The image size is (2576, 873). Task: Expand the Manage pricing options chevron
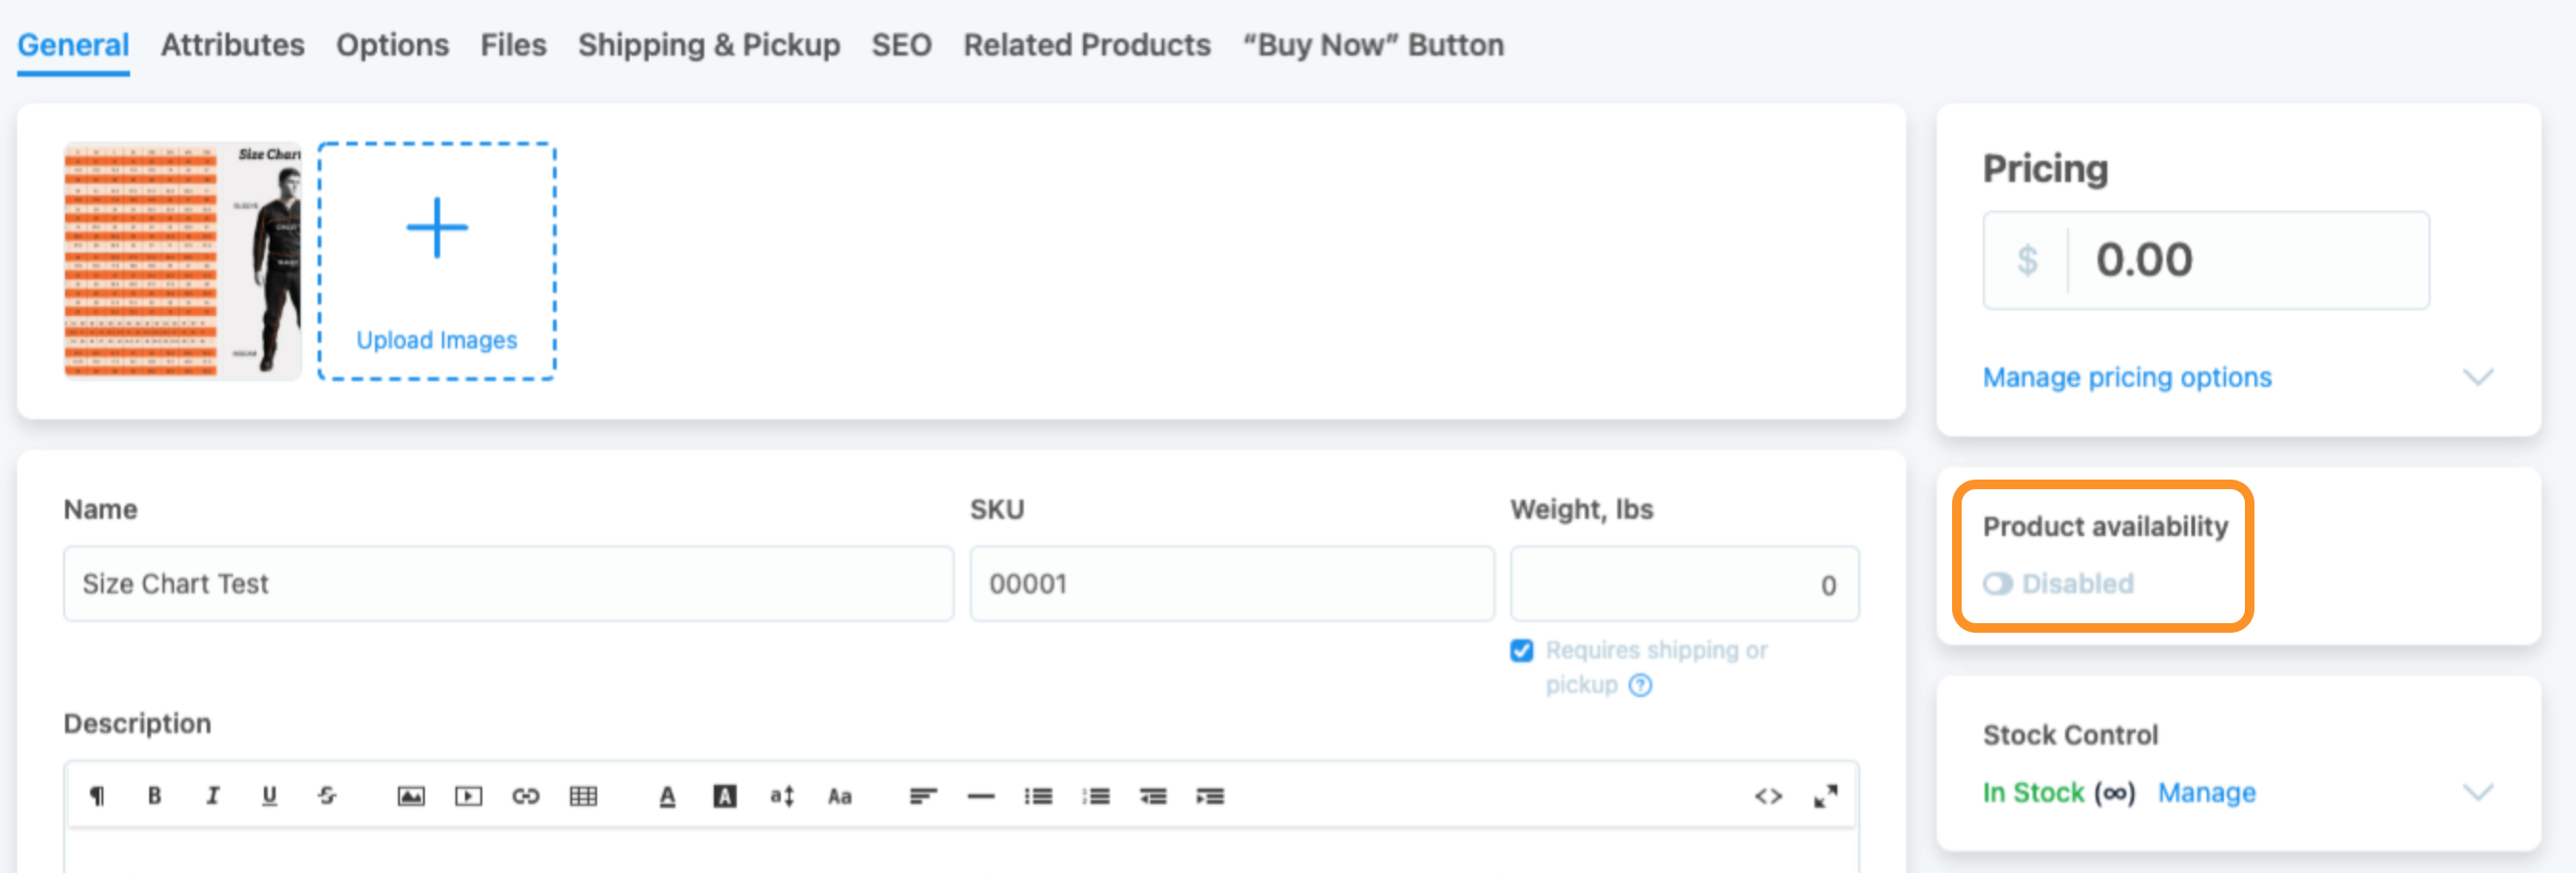[x=2477, y=377]
